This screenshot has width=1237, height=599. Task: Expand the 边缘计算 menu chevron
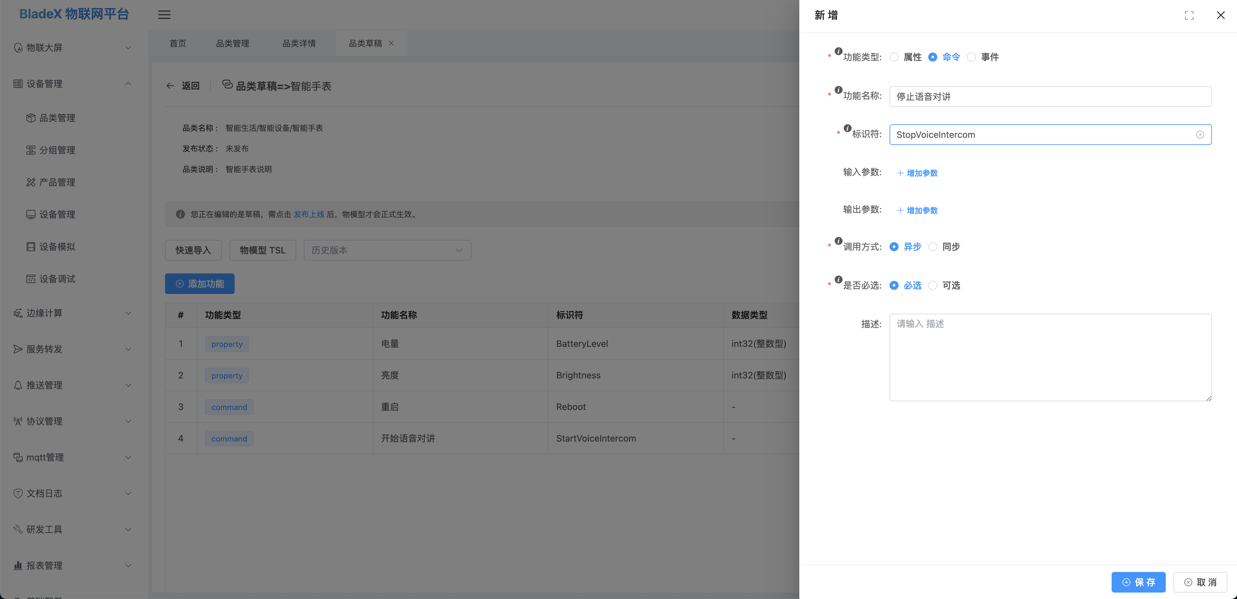pos(128,313)
